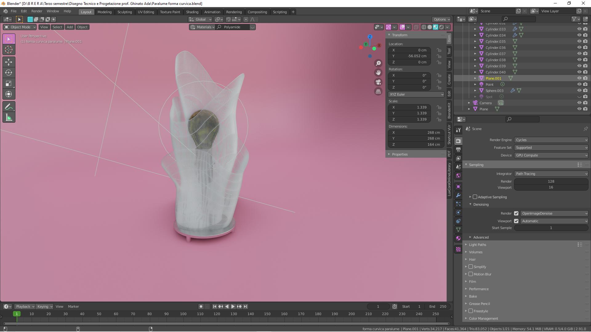Select the Annotate tool
The width and height of the screenshot is (591, 332).
[x=9, y=107]
